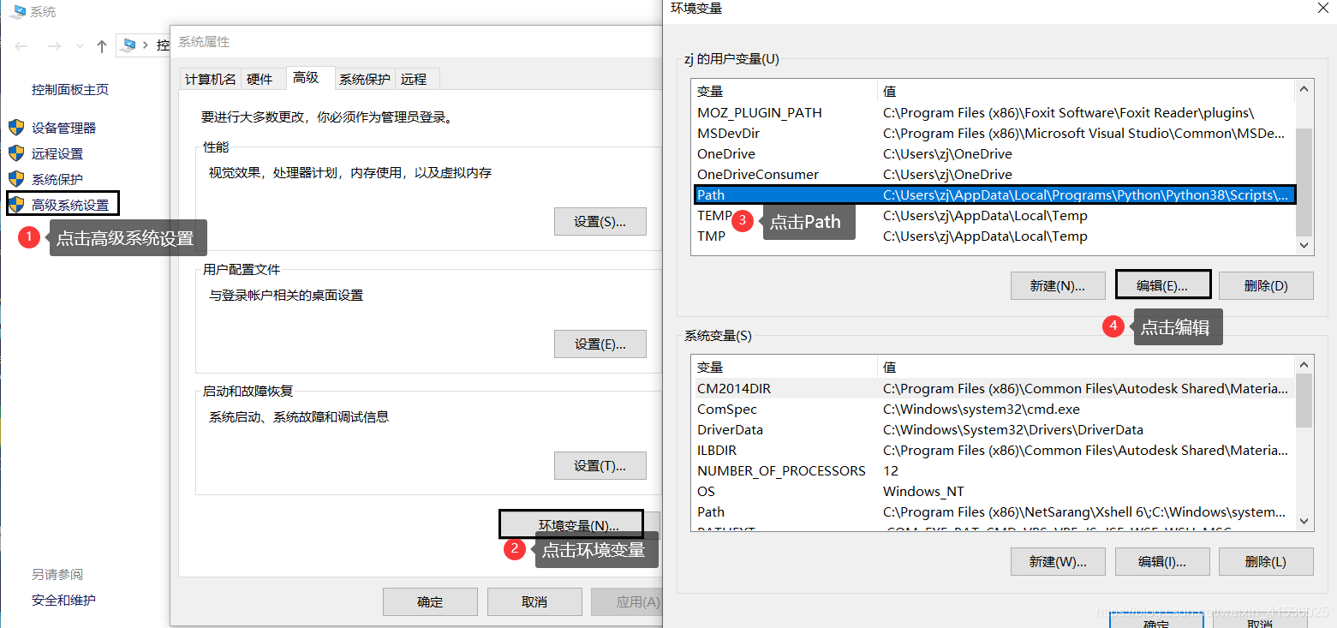Go back with the left arrow
This screenshot has height=628, width=1337.
(21, 46)
